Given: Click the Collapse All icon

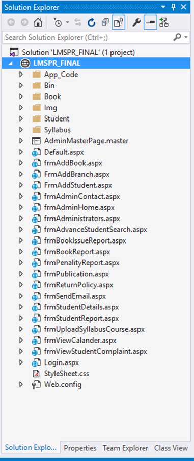Looking at the screenshot, I should coord(105,22).
